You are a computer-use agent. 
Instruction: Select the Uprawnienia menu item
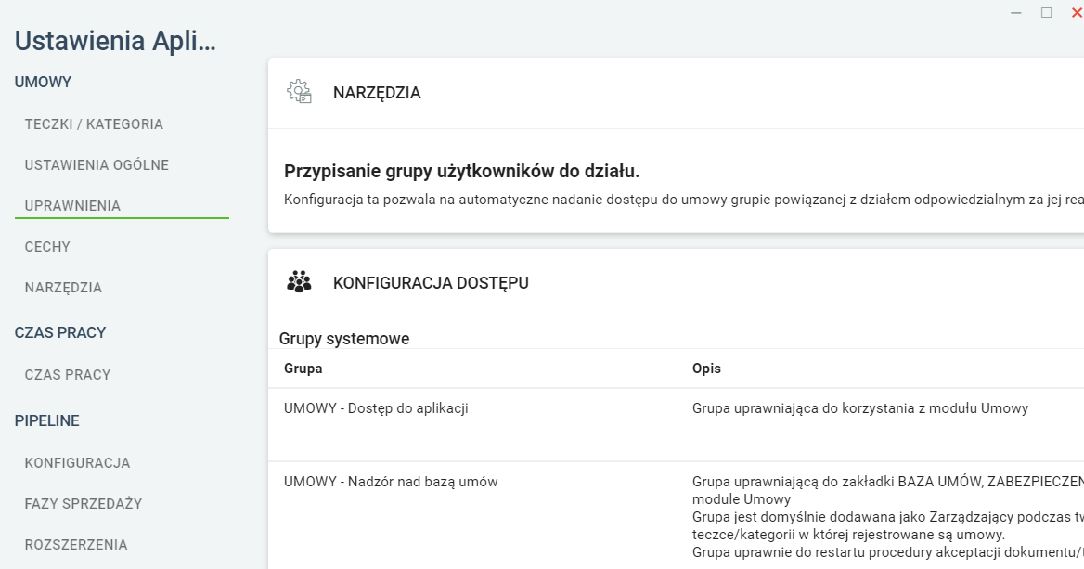pos(72,206)
